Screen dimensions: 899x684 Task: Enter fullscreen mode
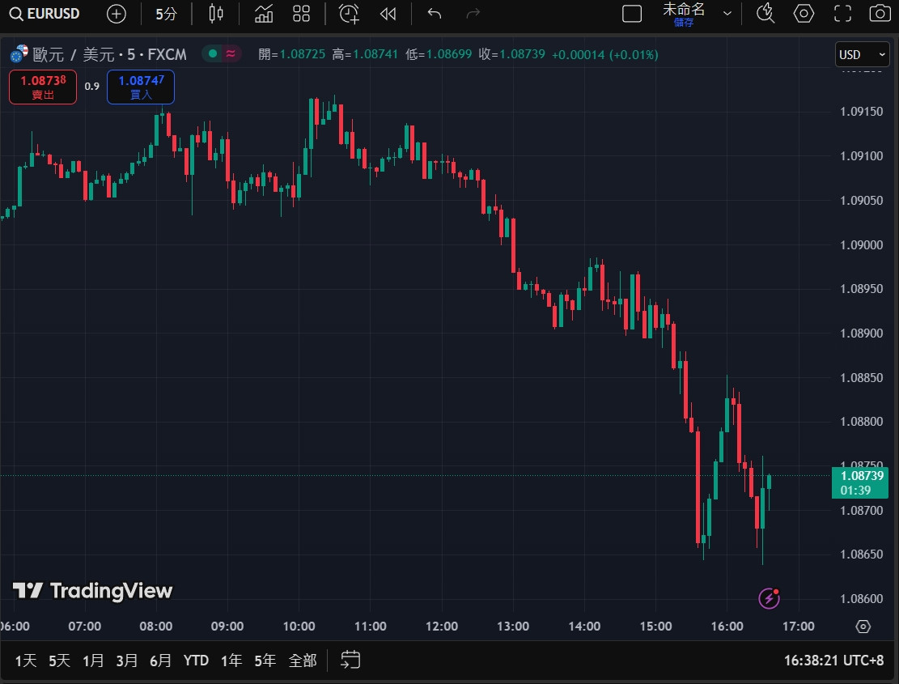pyautogui.click(x=842, y=14)
